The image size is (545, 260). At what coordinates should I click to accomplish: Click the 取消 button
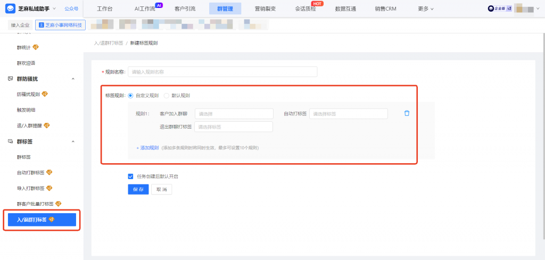coord(162,189)
